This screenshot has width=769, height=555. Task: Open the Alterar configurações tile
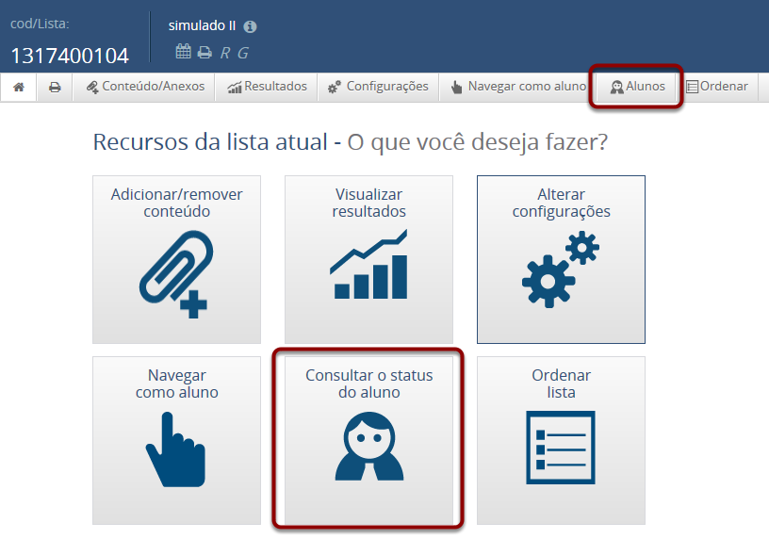coord(561,259)
